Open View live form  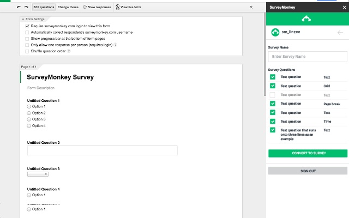[128, 7]
